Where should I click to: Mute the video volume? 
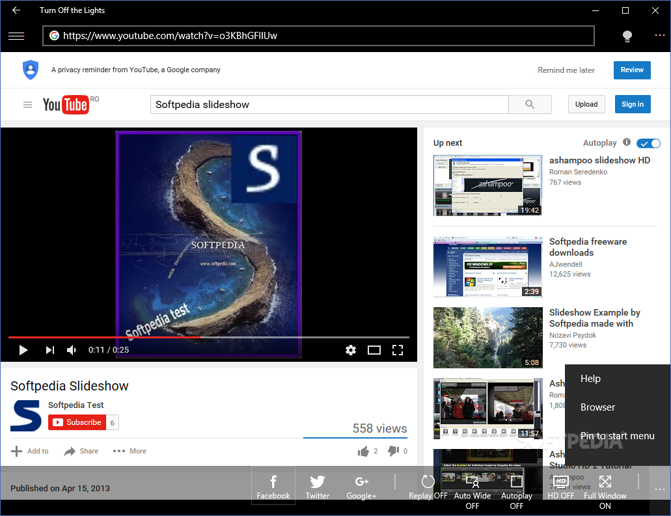click(x=72, y=351)
